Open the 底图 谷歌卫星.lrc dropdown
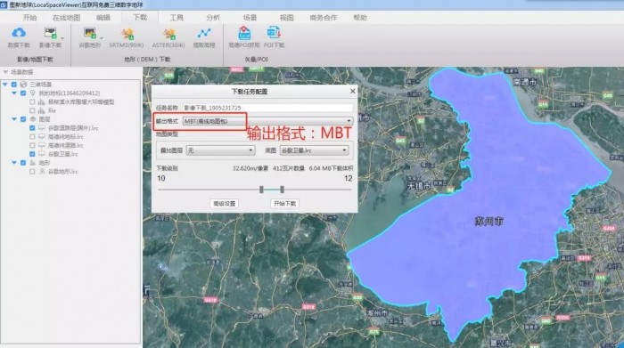Screen dimensions: 624x348 click(314, 150)
